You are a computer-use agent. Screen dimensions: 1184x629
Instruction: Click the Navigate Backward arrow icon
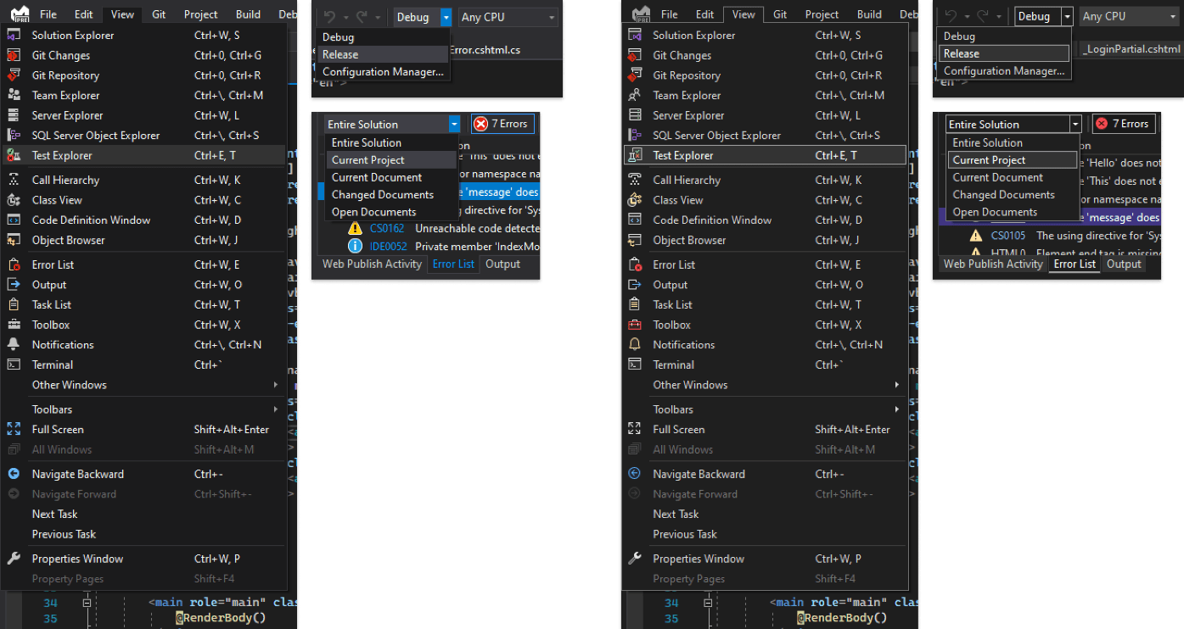tap(14, 474)
